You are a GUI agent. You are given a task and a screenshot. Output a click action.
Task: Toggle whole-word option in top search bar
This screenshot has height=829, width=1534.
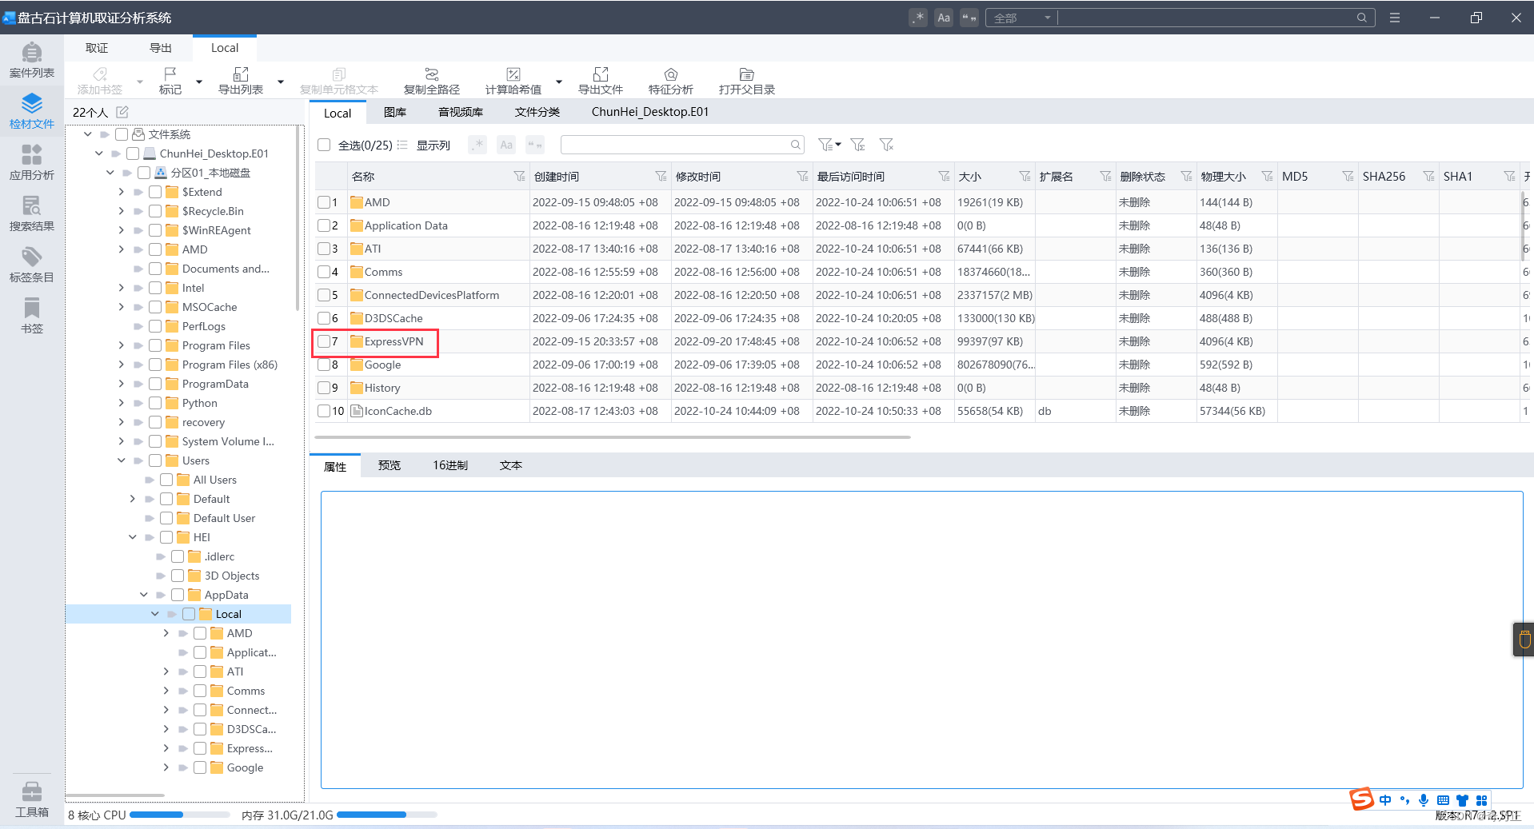(969, 18)
